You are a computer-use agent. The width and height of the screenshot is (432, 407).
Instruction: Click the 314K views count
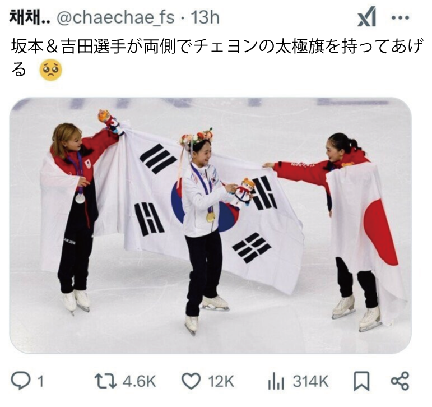click(310, 382)
